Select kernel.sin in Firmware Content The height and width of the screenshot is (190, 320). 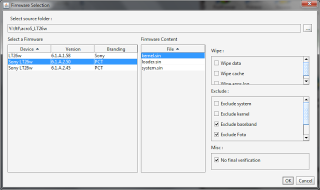coord(173,55)
